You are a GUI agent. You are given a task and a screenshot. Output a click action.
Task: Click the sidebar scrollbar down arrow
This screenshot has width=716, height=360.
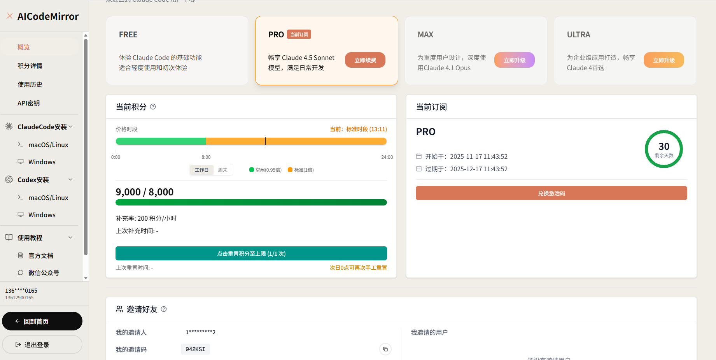(x=86, y=278)
